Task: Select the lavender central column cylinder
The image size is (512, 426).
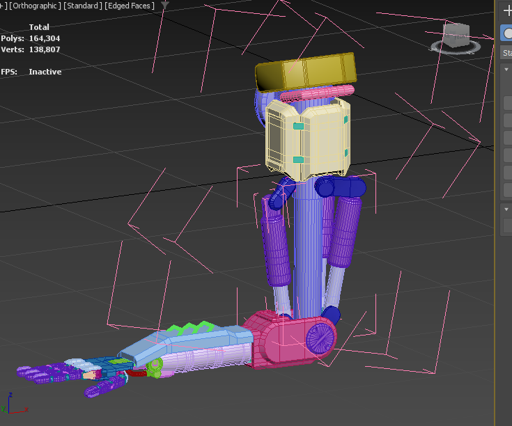Action: 308,244
